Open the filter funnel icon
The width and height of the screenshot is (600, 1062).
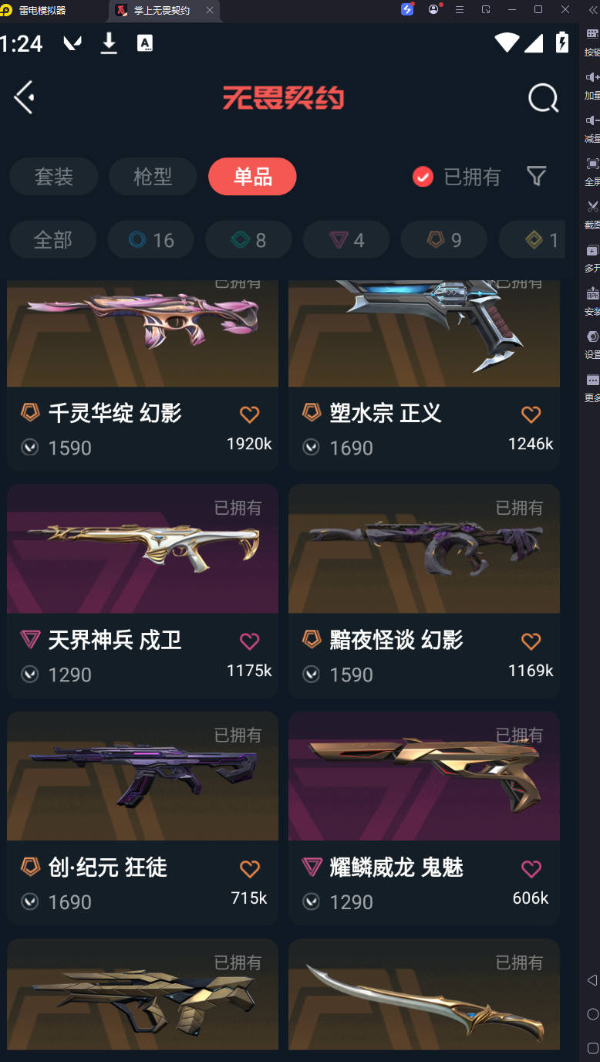(537, 176)
